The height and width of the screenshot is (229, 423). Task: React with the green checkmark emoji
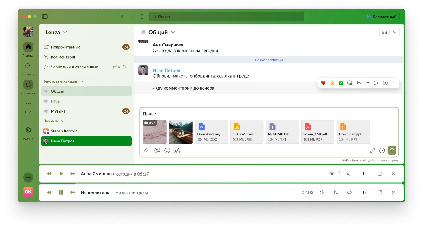(341, 83)
